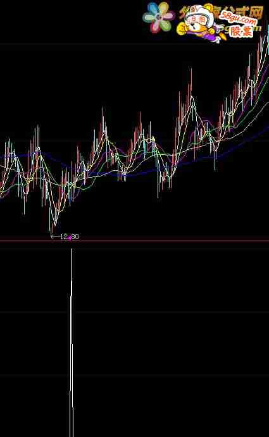The height and width of the screenshot is (437, 269).
Task: Click the 公式网 watermark text
Action: pos(241,12)
